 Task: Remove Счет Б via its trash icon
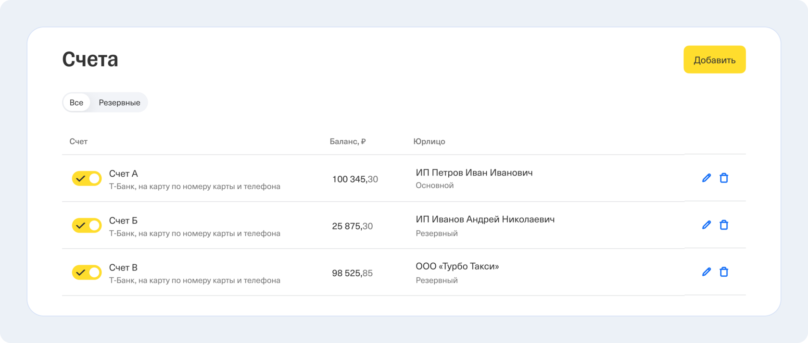(723, 225)
